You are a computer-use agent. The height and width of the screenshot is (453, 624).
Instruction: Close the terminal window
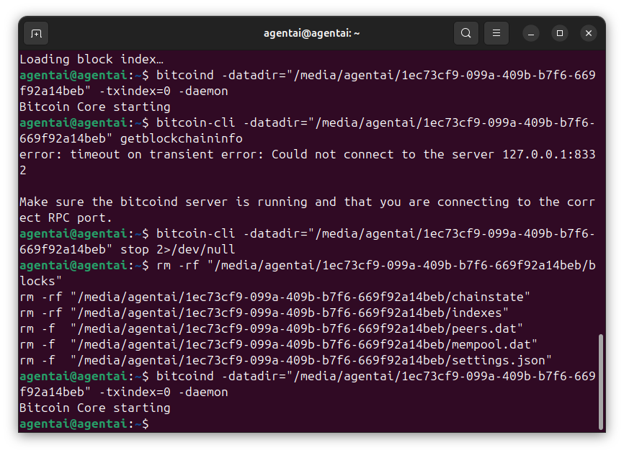point(589,33)
